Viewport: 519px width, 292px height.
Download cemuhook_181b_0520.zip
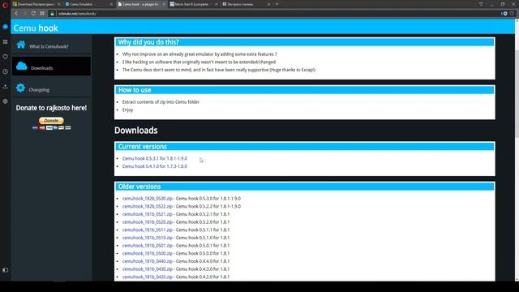148,222
